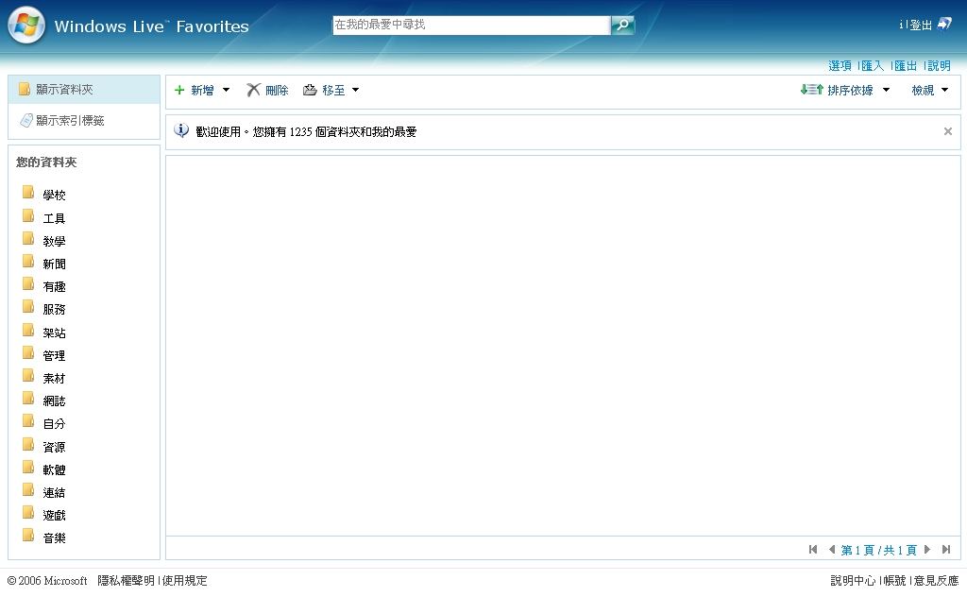967x597 pixels.
Task: Click the sign-out arrow icon beside 登出
Action: pyautogui.click(x=944, y=24)
